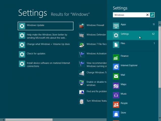Select the Files category label
Viewport: 161px width, 121px height.
click(x=123, y=43)
